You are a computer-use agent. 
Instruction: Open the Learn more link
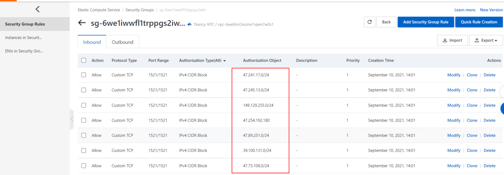(465, 10)
